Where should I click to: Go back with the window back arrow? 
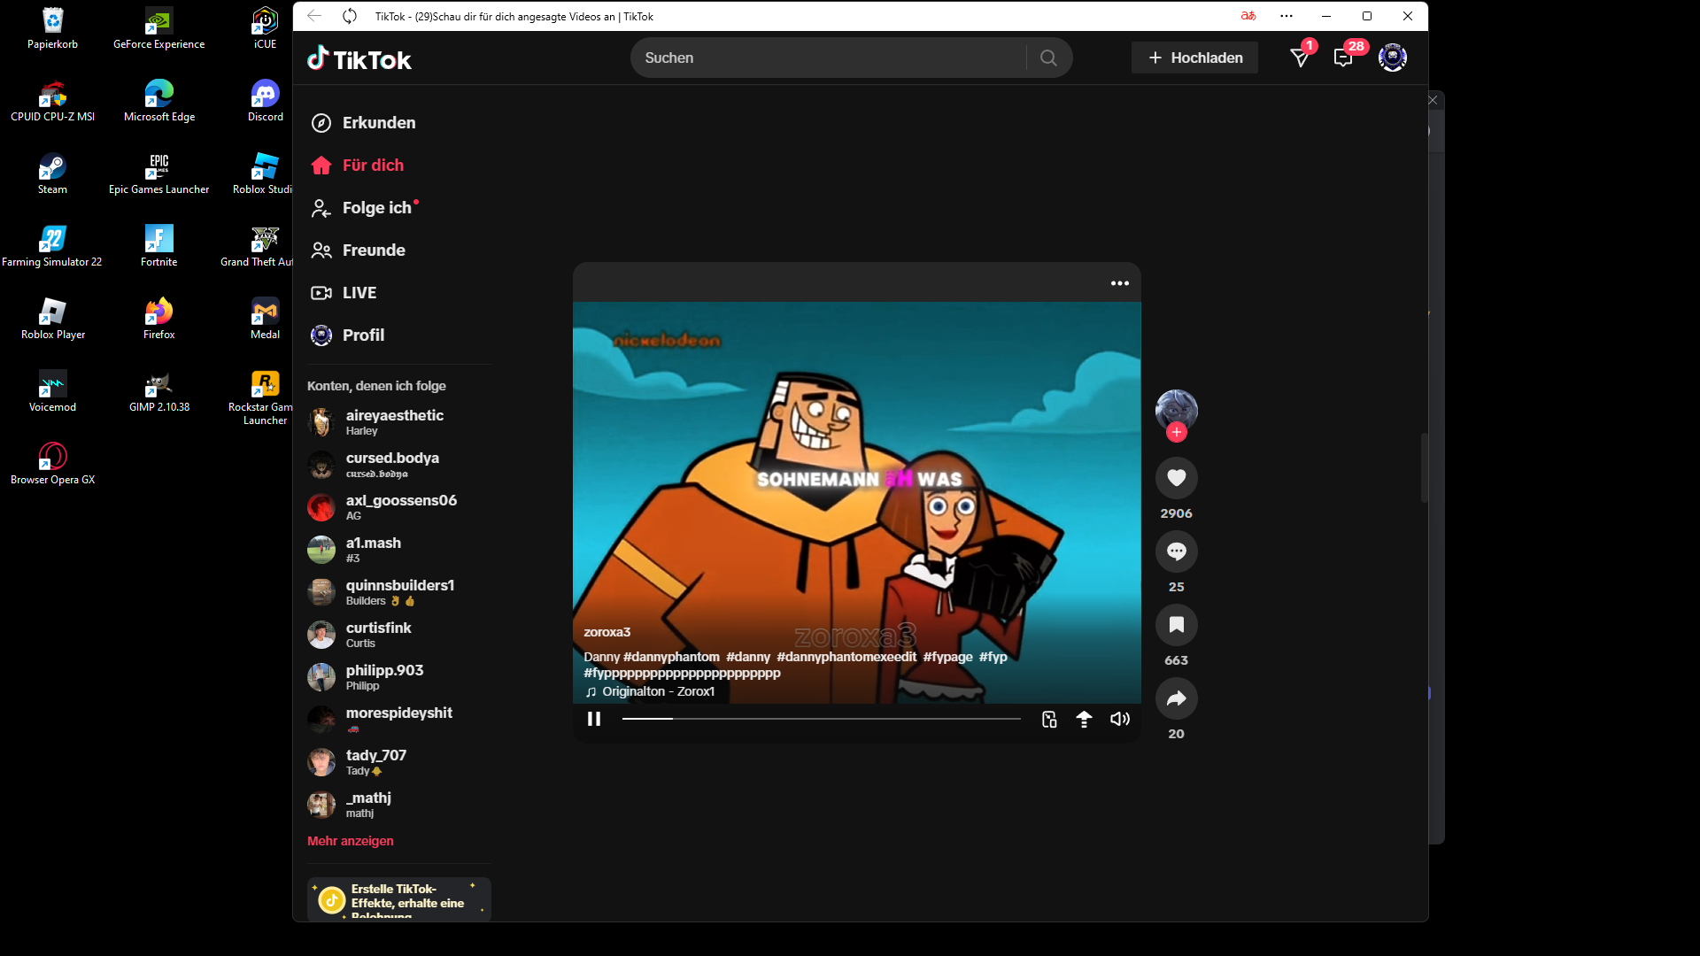click(x=314, y=16)
